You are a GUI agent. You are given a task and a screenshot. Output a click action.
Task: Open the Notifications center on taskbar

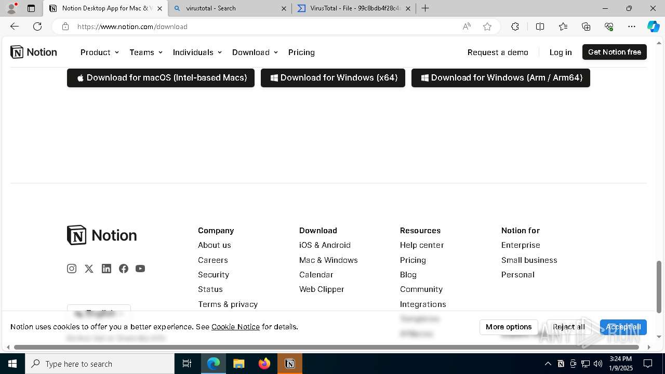[648, 364]
